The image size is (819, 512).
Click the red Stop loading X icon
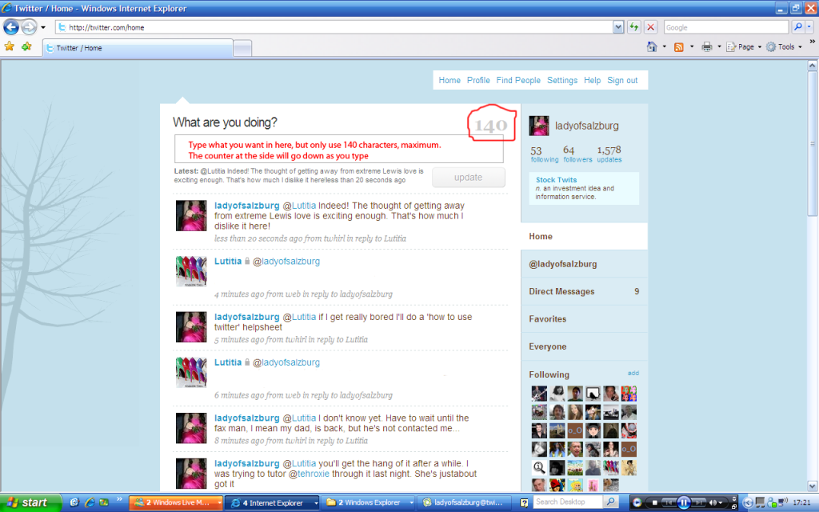(650, 27)
